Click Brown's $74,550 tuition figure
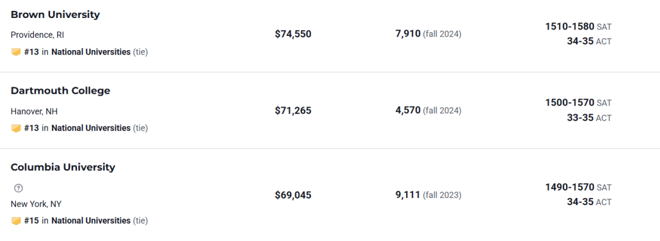This screenshot has height=241, width=660. (x=293, y=34)
